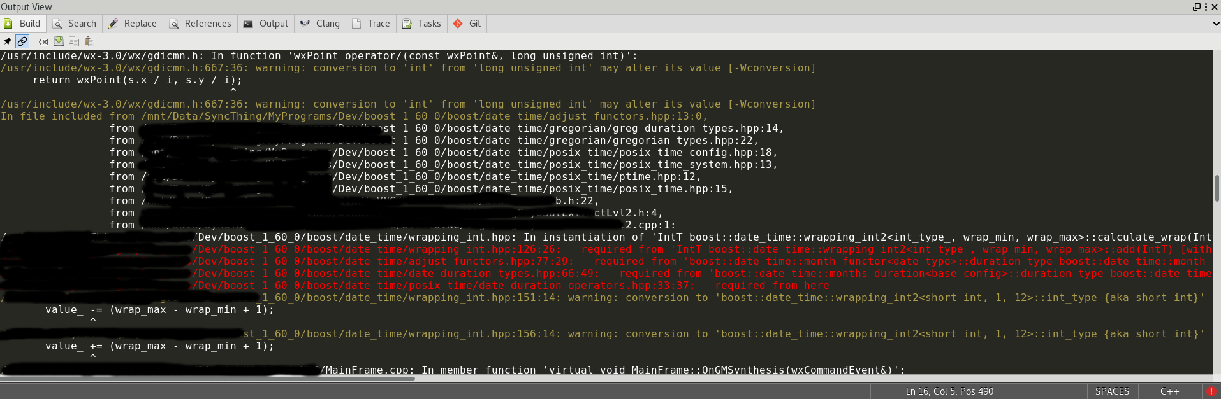Switch to the Build tab
Image resolution: width=1221 pixels, height=399 pixels.
pyautogui.click(x=23, y=24)
